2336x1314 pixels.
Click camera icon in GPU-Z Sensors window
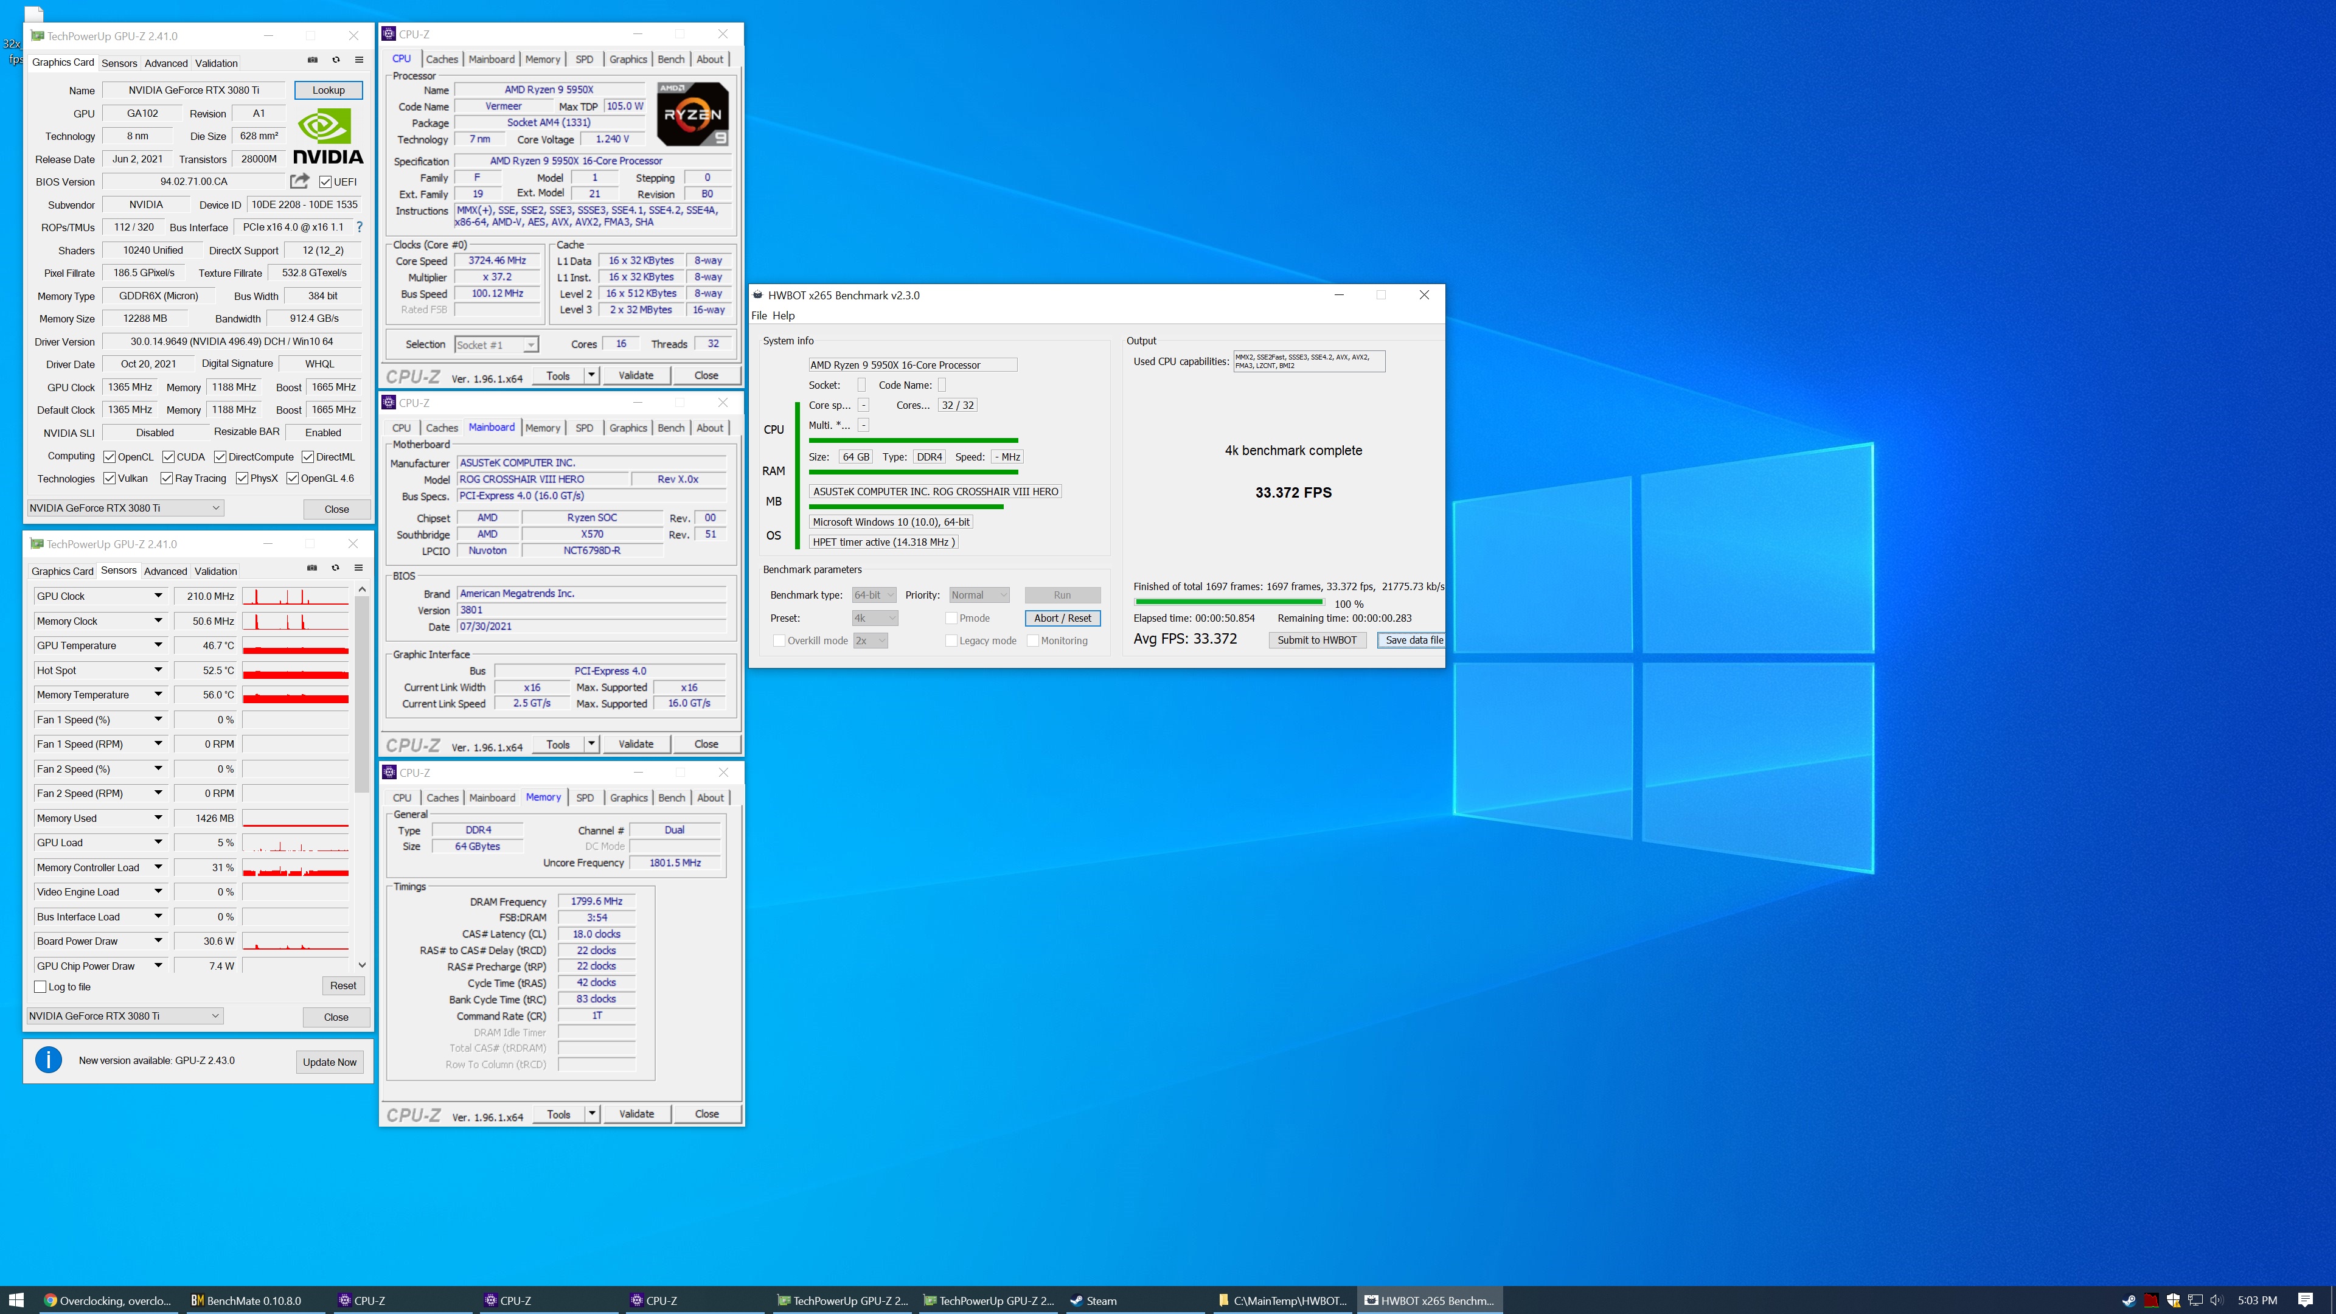pos(312,568)
